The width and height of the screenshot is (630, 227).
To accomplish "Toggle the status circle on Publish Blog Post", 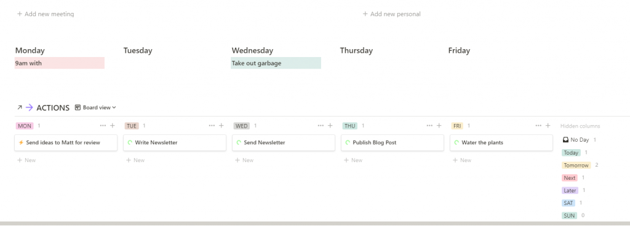I will [348, 142].
